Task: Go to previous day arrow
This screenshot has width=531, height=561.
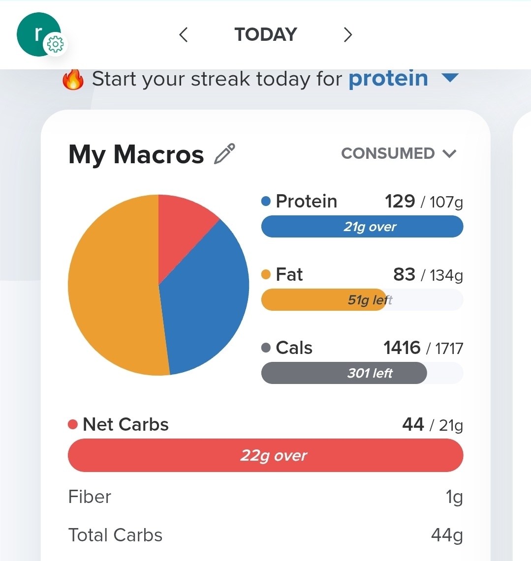Action: click(184, 35)
